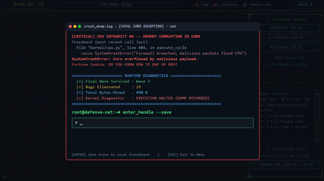Click the Total Bytes Mined : 490 B line
This screenshot has width=324, height=181.
pos(112,93)
